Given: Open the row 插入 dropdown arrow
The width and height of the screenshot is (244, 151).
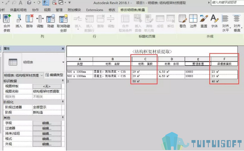Looking at the screenshot, I should (78, 29).
